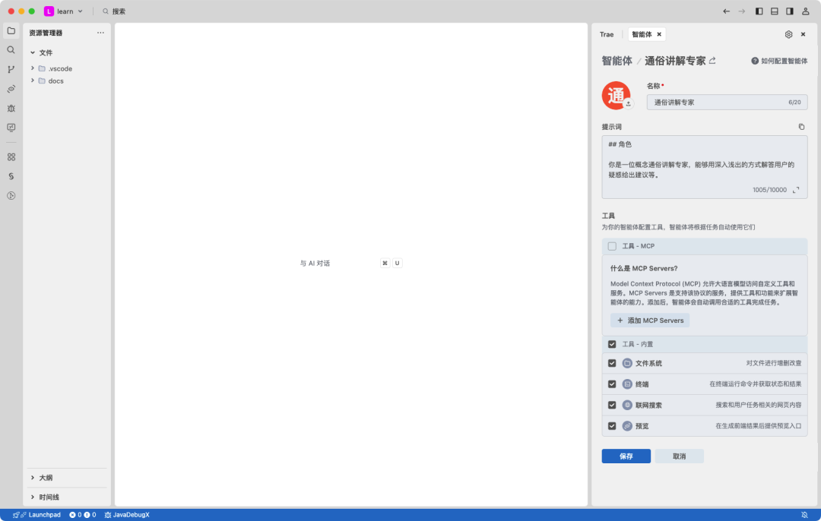Image resolution: width=821 pixels, height=521 pixels.
Task: Switch to the Trae tab
Action: point(606,34)
